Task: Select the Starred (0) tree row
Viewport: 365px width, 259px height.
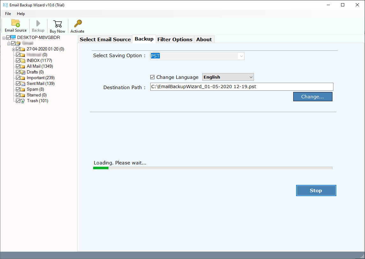Action: pyautogui.click(x=37, y=95)
